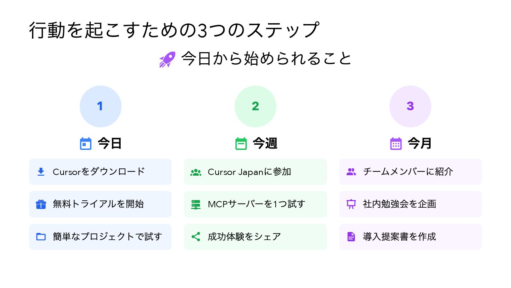Select the purple step 3 circle
This screenshot has width=511, height=288.
point(410,106)
